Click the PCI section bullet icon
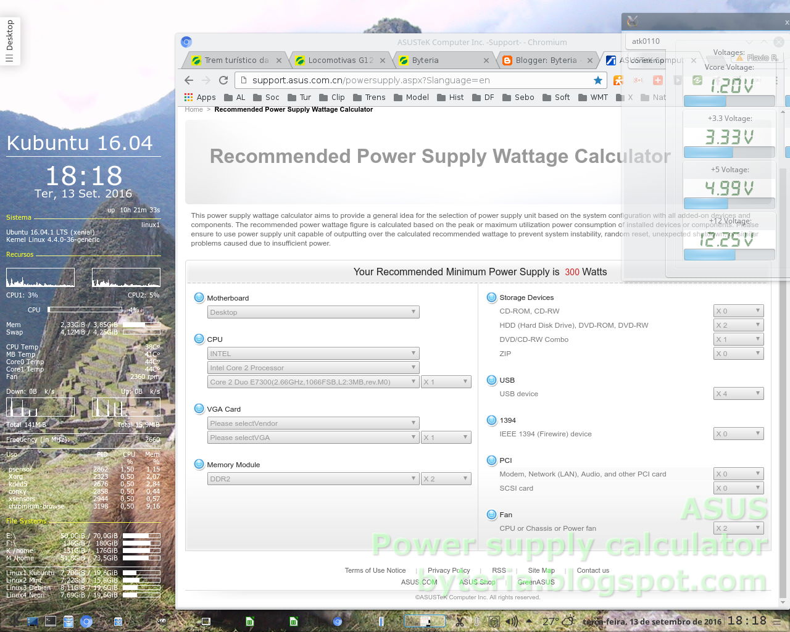Image resolution: width=790 pixels, height=632 pixels. coord(491,460)
